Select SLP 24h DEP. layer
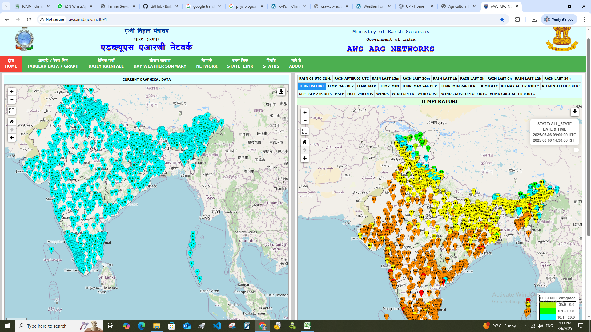Screen dimensions: 591x332 pyautogui.click(x=320, y=94)
